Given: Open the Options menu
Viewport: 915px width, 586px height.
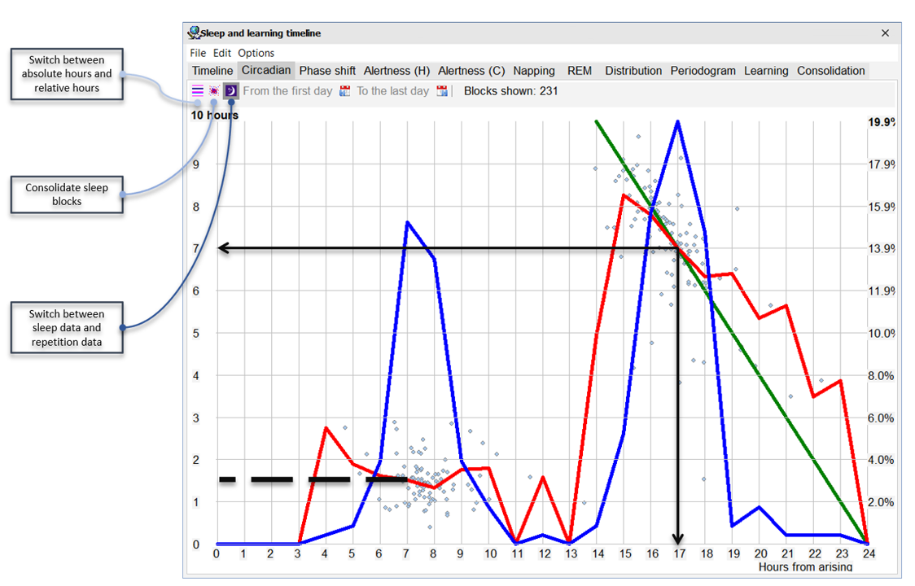Looking at the screenshot, I should pos(256,53).
